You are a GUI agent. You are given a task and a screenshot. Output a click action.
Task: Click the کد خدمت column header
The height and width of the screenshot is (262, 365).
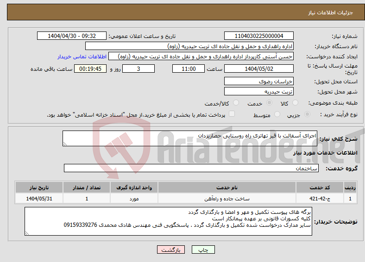pos(320,187)
